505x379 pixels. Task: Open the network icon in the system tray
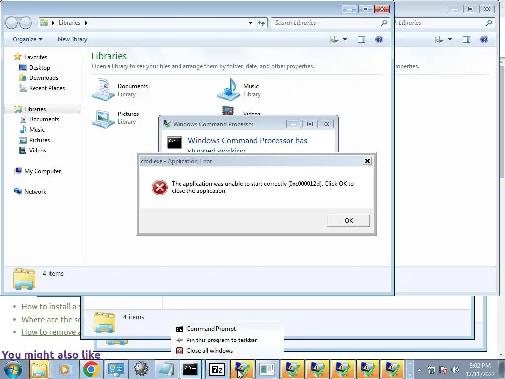(431, 370)
